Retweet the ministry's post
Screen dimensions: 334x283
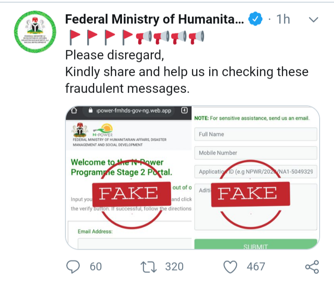[149, 266]
